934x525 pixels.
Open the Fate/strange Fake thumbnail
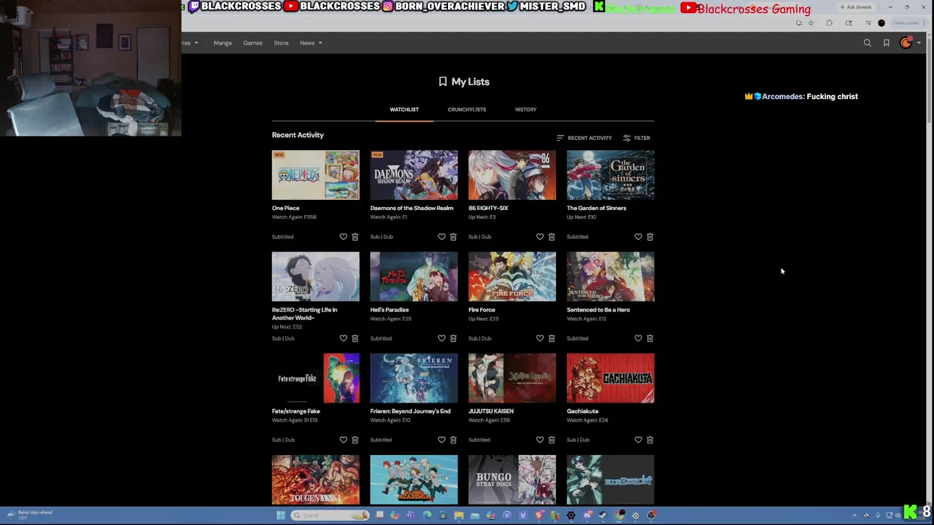click(x=315, y=378)
